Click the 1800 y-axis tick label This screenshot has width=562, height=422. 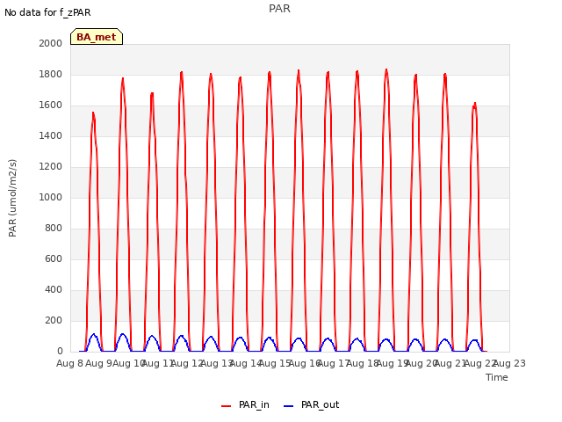(51, 74)
